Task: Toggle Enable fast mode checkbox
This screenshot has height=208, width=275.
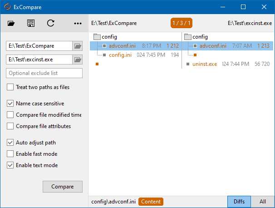Action: [10, 154]
